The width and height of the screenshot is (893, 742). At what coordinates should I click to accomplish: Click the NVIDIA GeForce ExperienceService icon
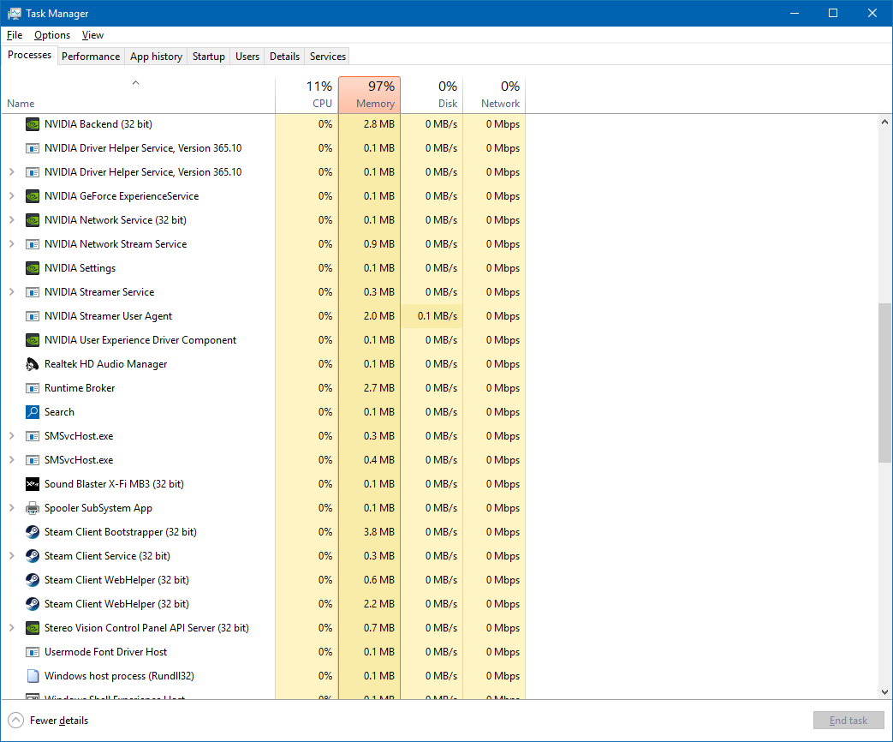click(33, 196)
